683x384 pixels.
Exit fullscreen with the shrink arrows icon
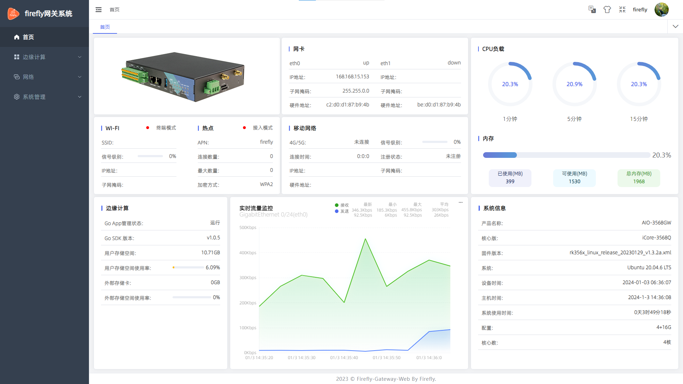point(622,10)
